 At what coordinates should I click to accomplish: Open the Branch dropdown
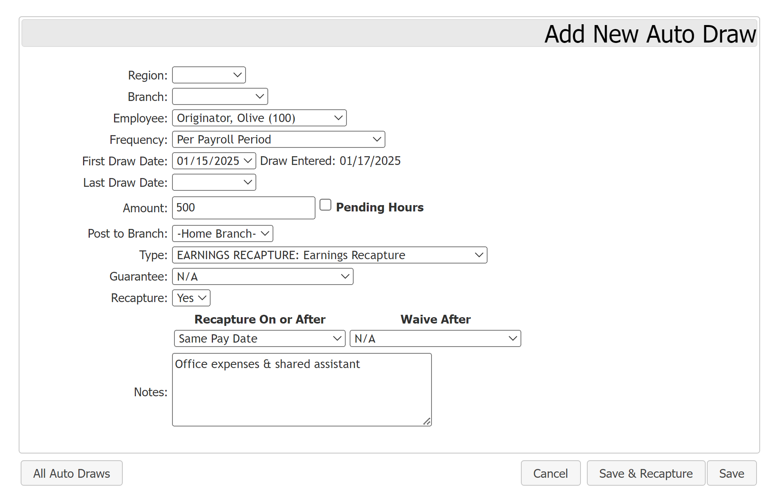point(220,97)
